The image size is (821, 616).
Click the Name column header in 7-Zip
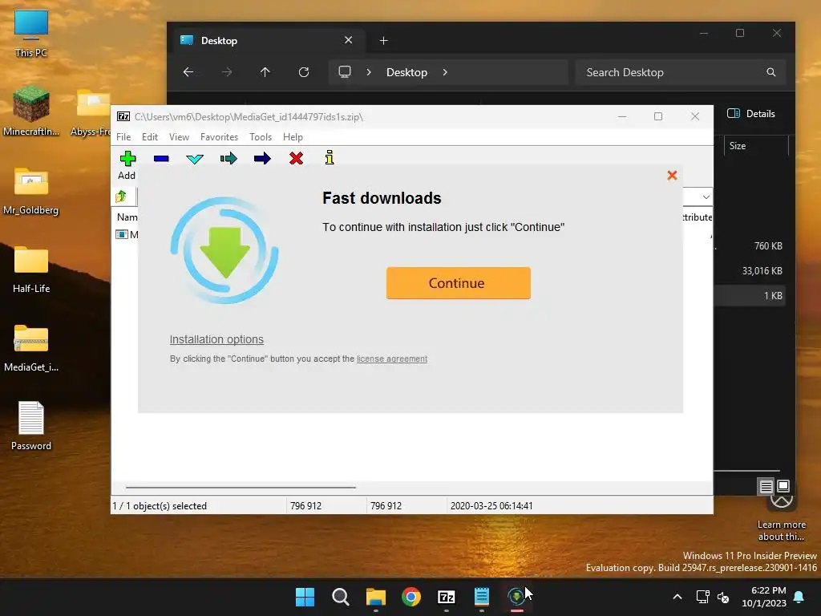coord(127,217)
